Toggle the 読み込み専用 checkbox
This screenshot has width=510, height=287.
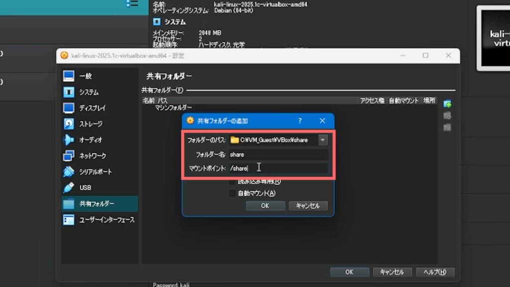232,181
